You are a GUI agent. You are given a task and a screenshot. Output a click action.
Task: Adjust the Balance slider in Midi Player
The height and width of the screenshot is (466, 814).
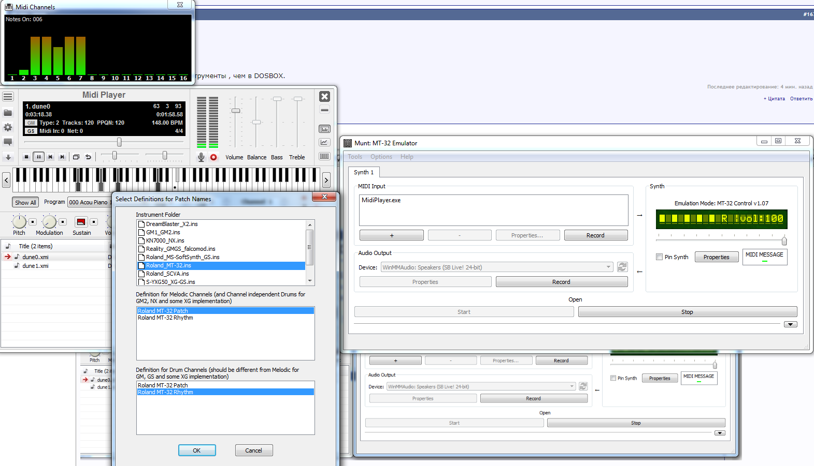[x=256, y=122]
